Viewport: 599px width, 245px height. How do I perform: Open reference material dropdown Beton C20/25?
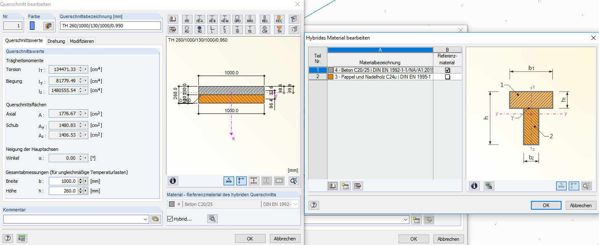pyautogui.click(x=296, y=204)
